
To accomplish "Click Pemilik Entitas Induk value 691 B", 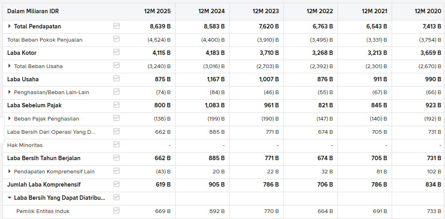I will 380,211.
